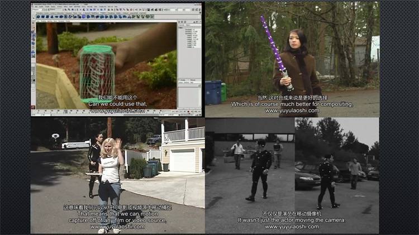This screenshot has width=419, height=235.
Task: Click subtitle 'It wasn't just the actor moving the camera'
Action: 292,220
